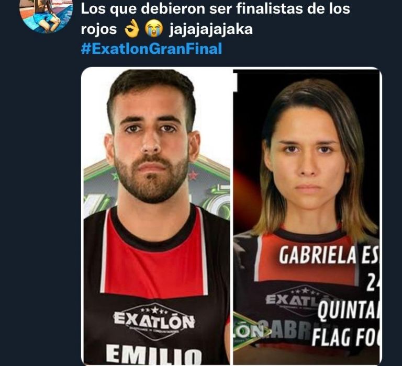The width and height of the screenshot is (402, 366).
Task: Click the 'jajajajajaka' text in the tweet
Action: [x=211, y=29]
